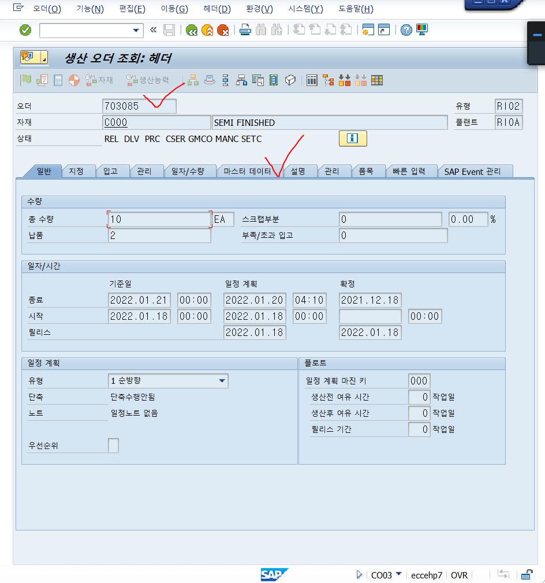Click the Find binoculars icon

[261, 30]
